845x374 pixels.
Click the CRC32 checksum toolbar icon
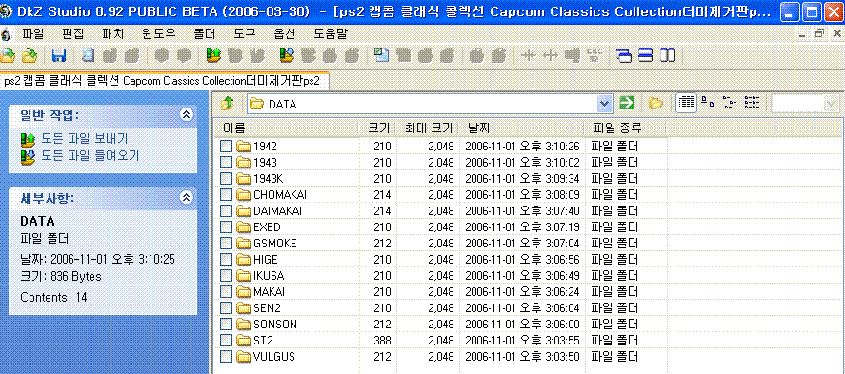[594, 55]
